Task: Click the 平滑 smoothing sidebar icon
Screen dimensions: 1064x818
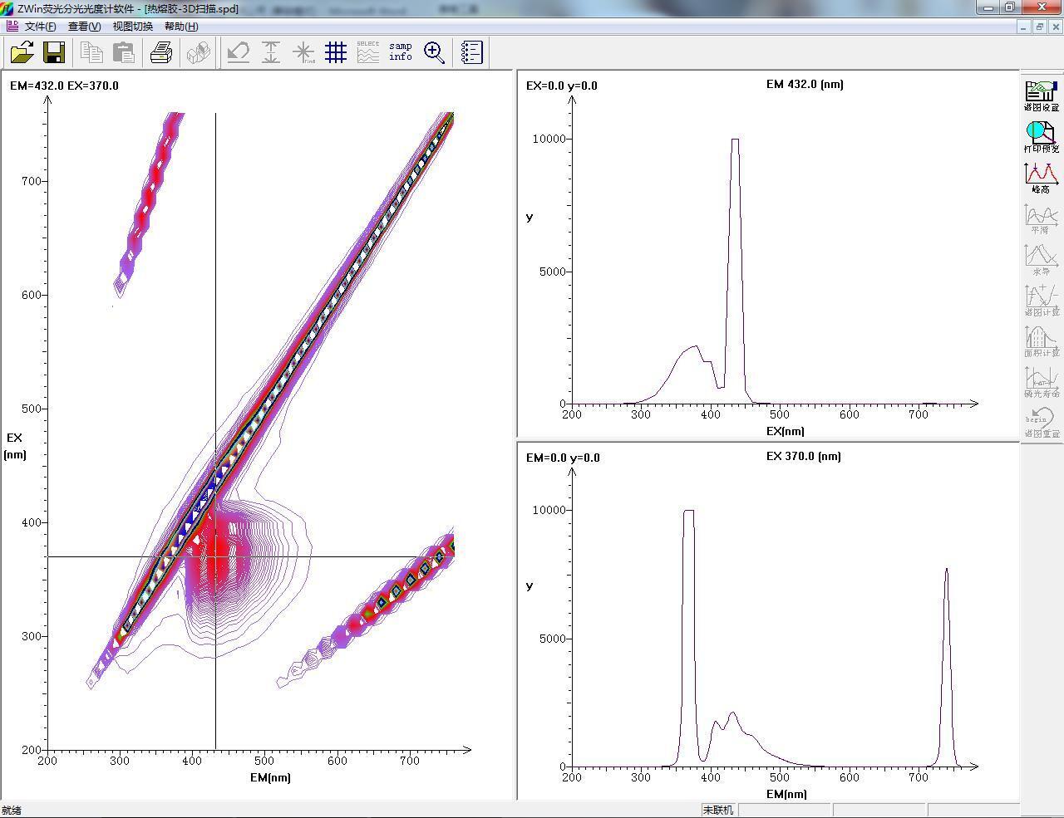Action: pyautogui.click(x=1041, y=218)
